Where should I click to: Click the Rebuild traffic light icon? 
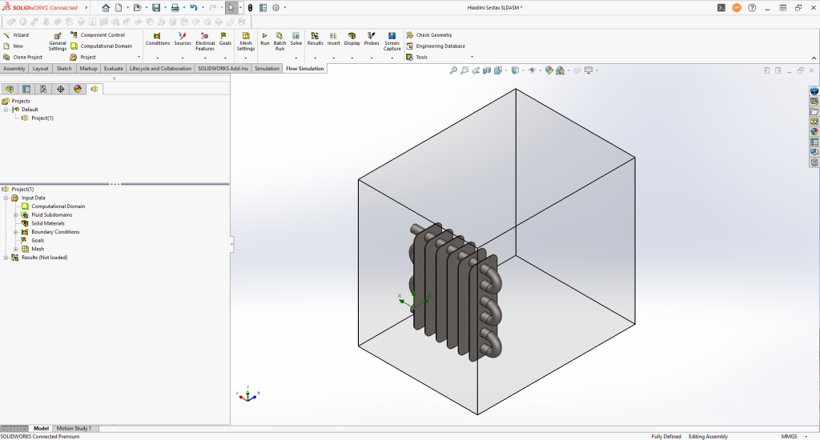pos(250,8)
